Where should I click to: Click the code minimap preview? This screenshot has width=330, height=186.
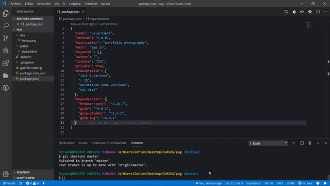pyautogui.click(x=309, y=25)
